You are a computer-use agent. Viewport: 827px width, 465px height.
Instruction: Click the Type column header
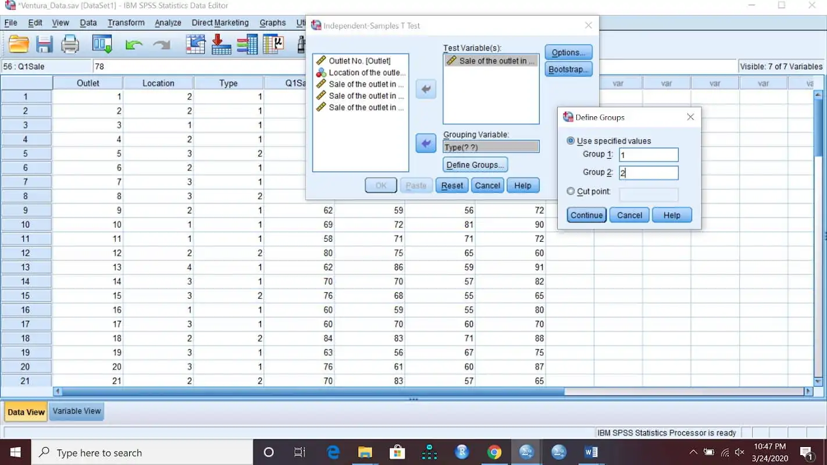pos(229,83)
